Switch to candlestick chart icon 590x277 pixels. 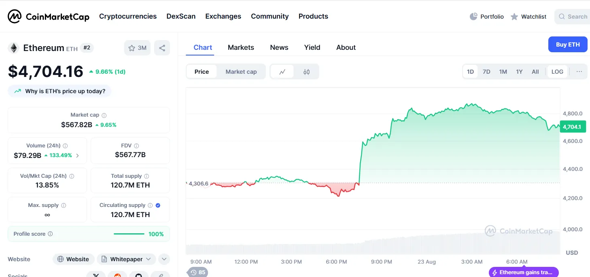click(306, 72)
